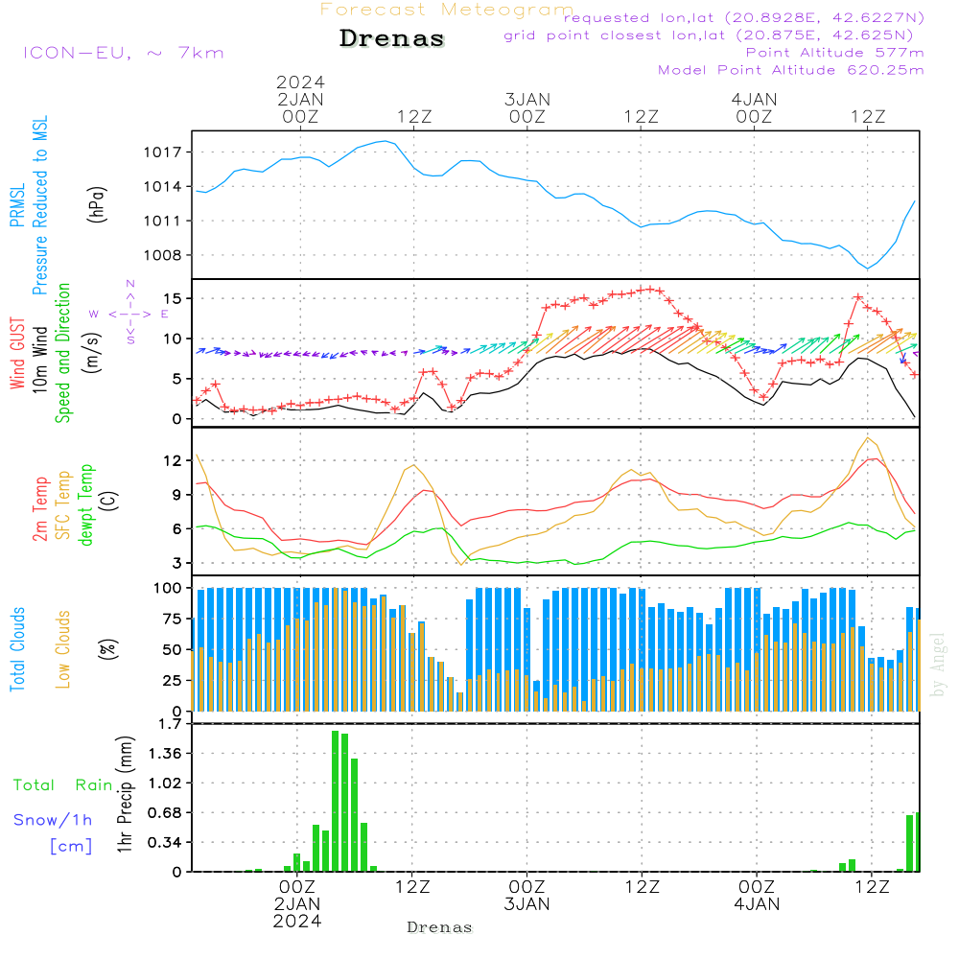
Task: Click the 'Drenas' title at top
Action: click(x=392, y=38)
